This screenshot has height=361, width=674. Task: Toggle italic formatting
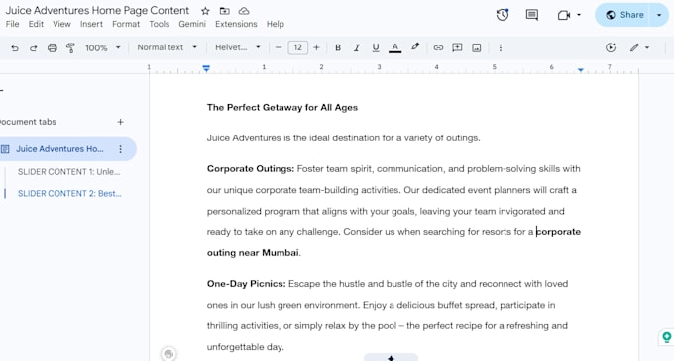[x=357, y=47]
